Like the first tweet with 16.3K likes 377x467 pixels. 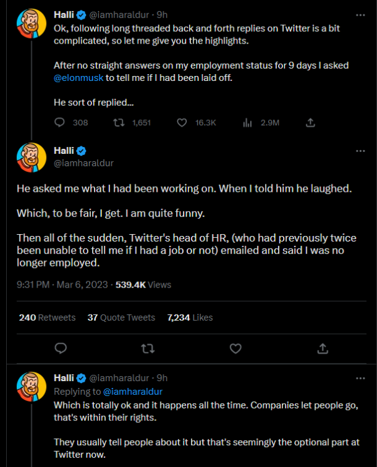click(183, 123)
